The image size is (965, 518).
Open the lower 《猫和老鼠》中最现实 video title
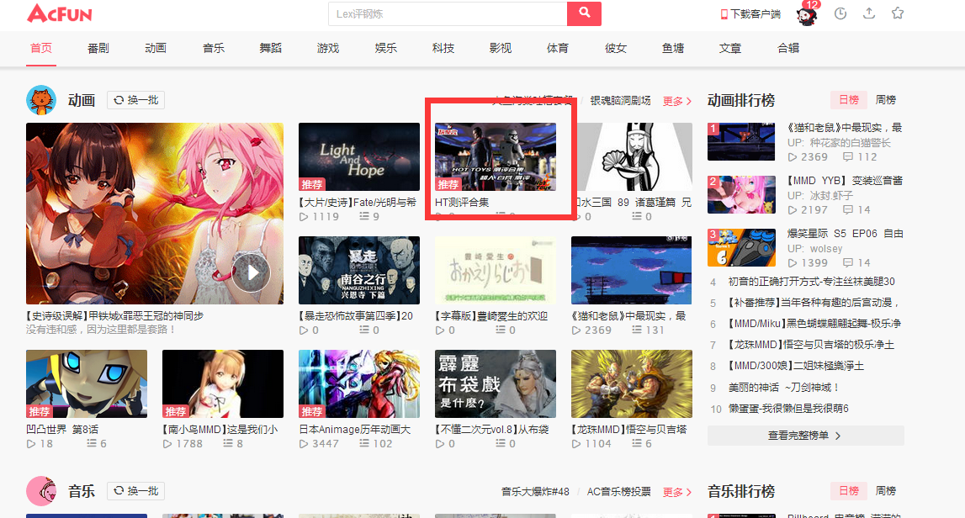[628, 315]
